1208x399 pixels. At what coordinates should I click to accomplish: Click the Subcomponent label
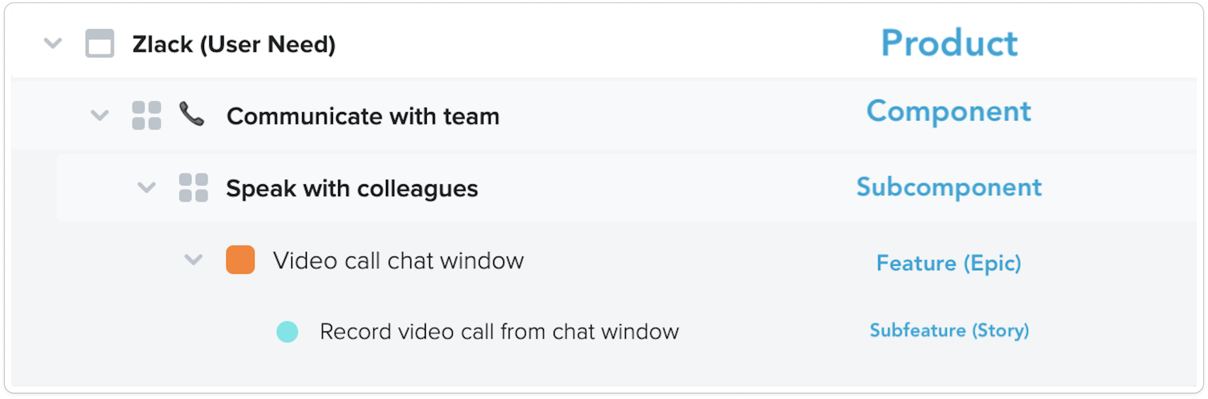coord(948,187)
